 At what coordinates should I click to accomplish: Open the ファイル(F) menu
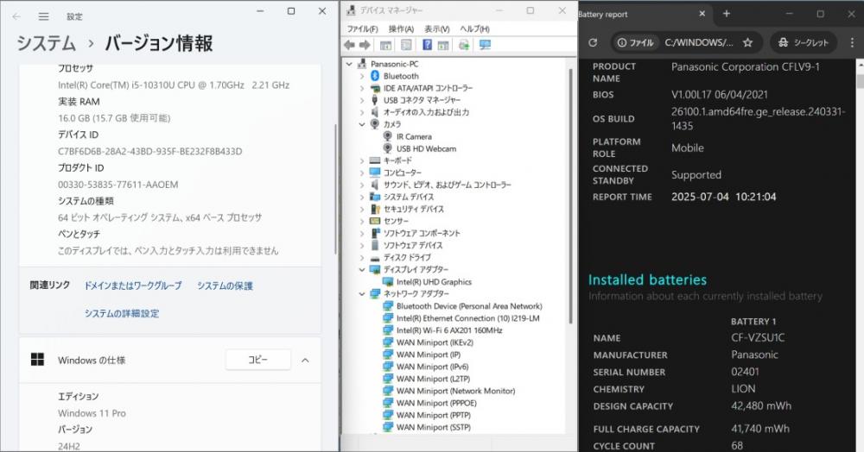(362, 28)
